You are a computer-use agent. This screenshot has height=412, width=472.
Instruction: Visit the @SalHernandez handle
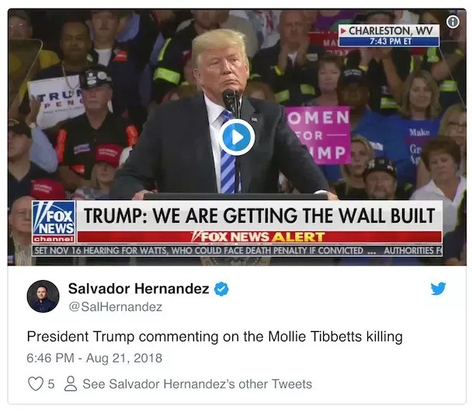tap(116, 307)
